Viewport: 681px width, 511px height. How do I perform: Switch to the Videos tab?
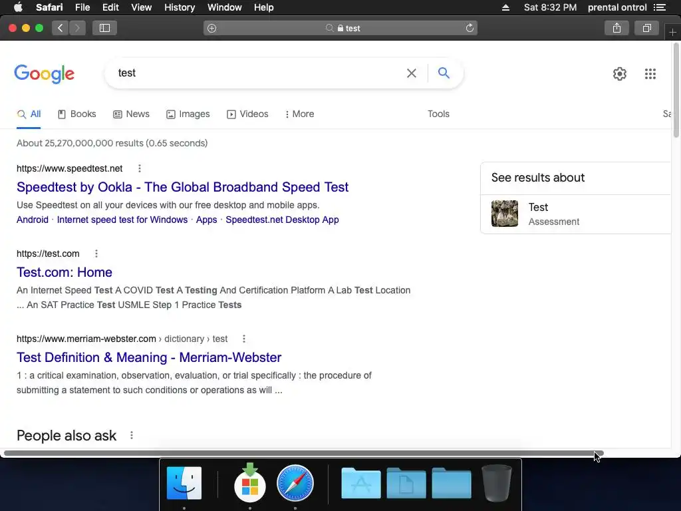[x=247, y=114]
